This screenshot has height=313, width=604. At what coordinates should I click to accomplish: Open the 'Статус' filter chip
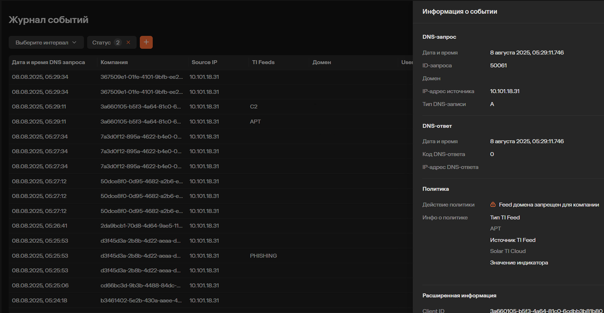tap(102, 43)
